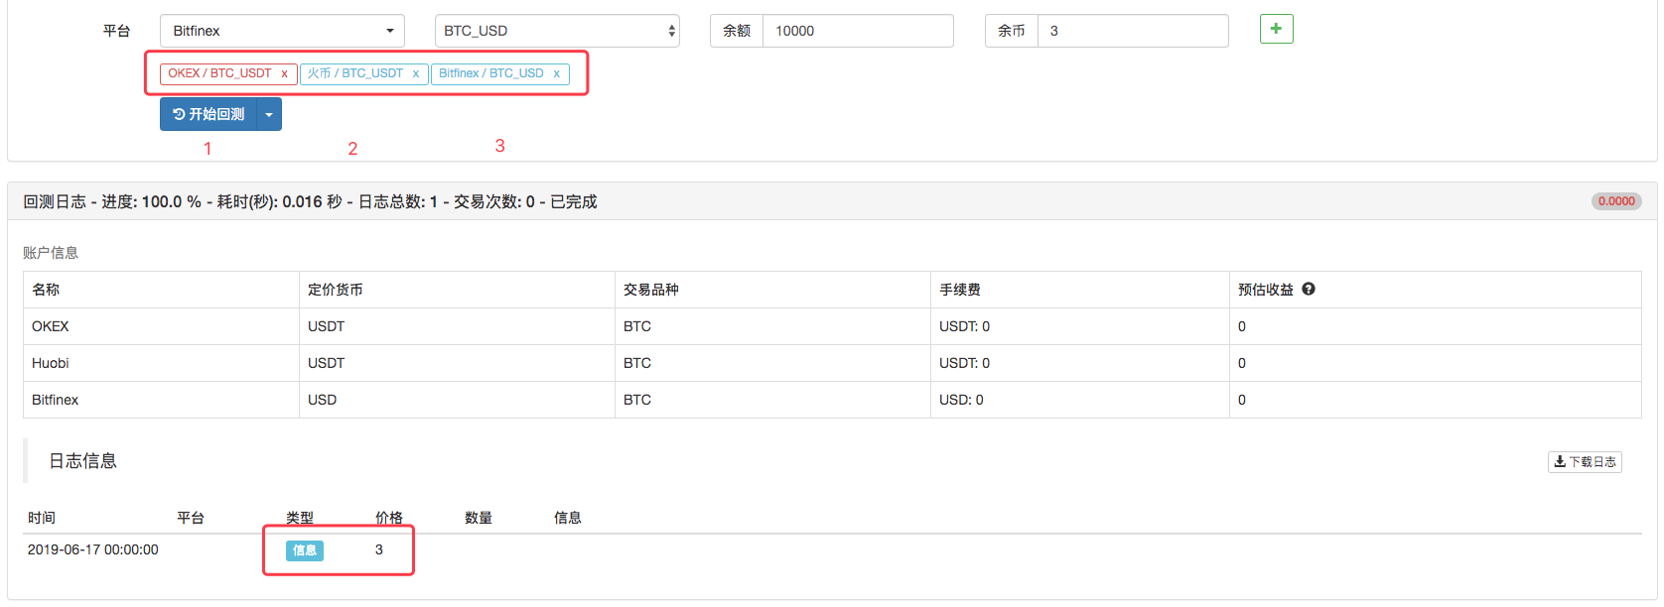Open the 开始回测 dropdown caret
Viewport: 1664px width, 607px height.
click(269, 114)
